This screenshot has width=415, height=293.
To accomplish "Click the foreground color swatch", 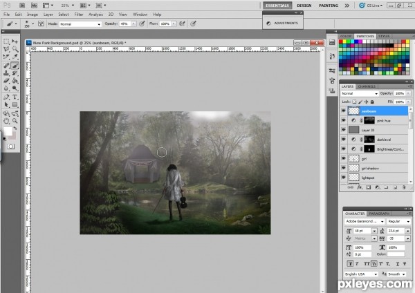I will [x=8, y=131].
